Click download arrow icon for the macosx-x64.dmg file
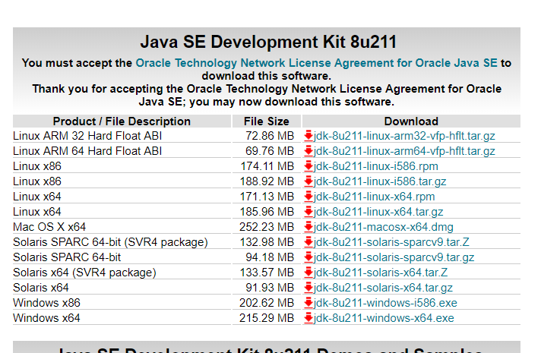Image resolution: width=541 pixels, height=353 pixels. point(308,227)
